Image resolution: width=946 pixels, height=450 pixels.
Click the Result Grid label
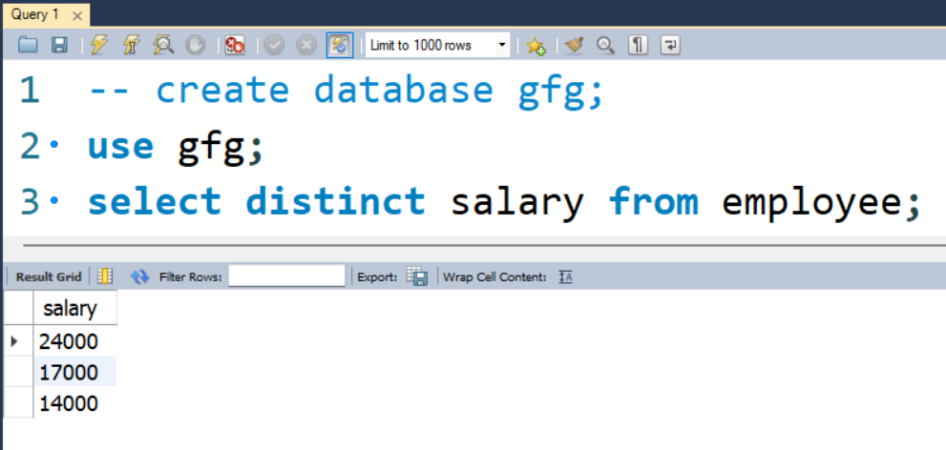[49, 277]
